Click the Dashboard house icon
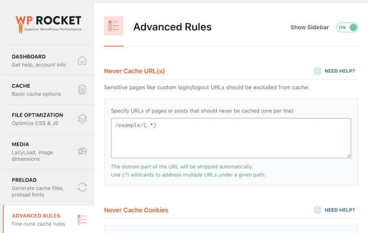368x233 pixels. pos(82,60)
